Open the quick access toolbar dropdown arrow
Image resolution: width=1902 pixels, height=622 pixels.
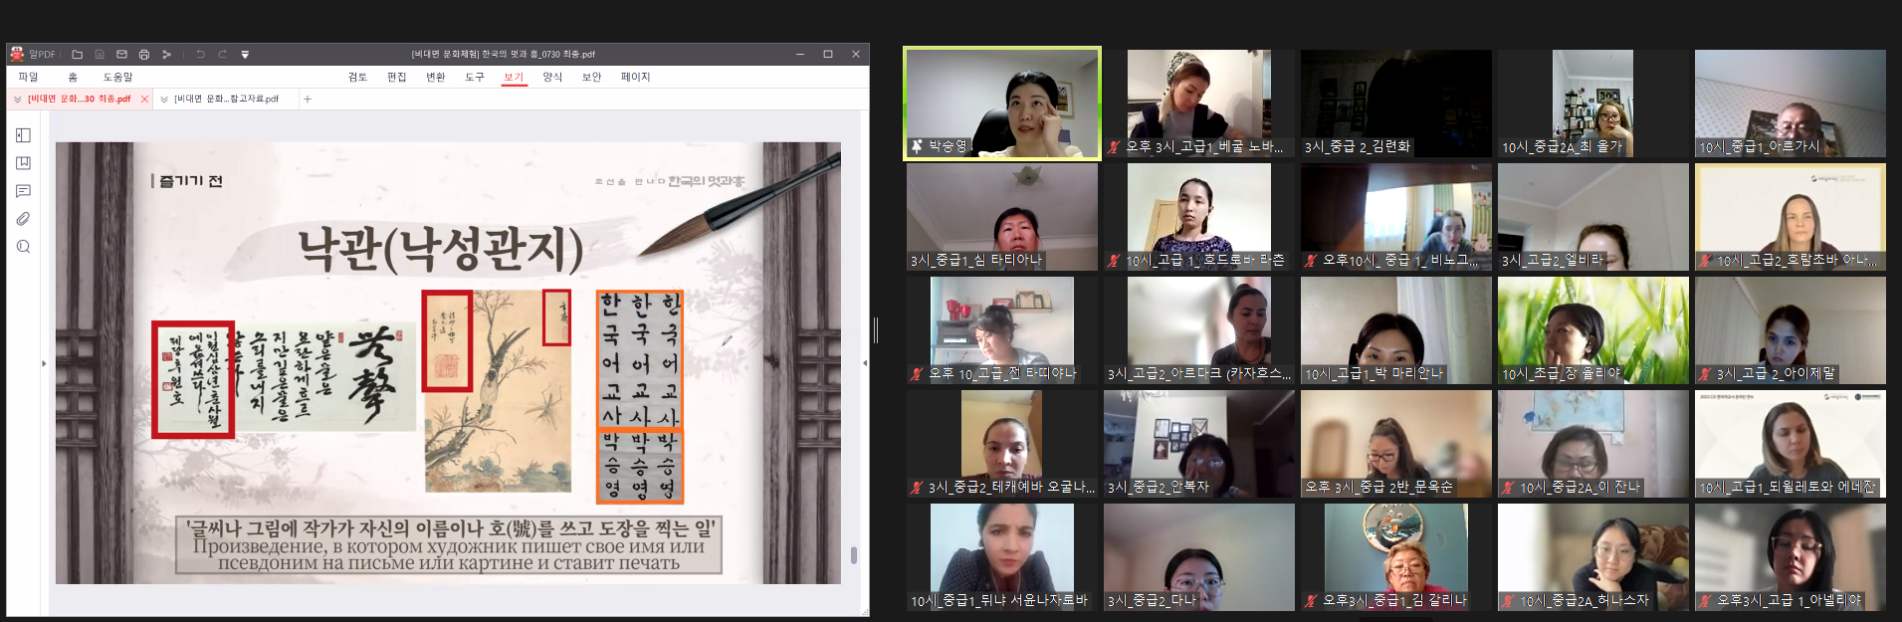(x=245, y=55)
